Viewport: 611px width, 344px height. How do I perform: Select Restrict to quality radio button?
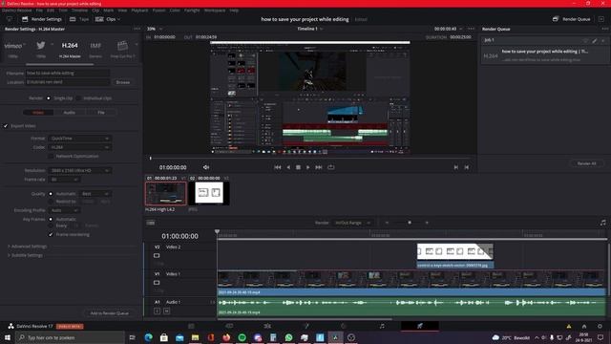point(51,202)
